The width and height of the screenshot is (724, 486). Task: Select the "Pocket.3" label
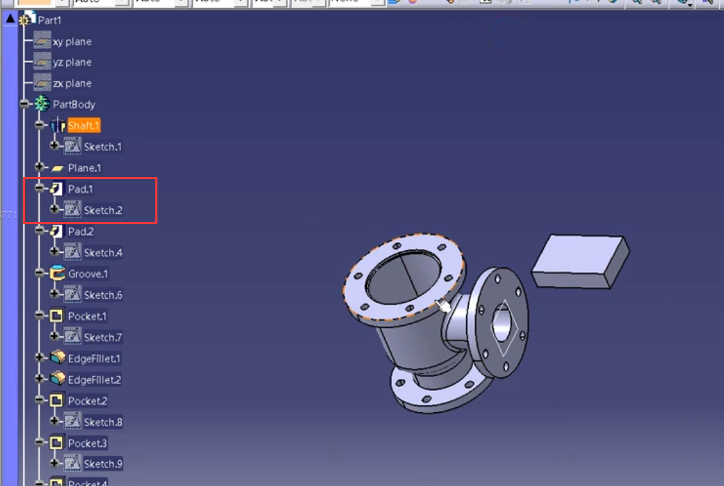click(88, 444)
